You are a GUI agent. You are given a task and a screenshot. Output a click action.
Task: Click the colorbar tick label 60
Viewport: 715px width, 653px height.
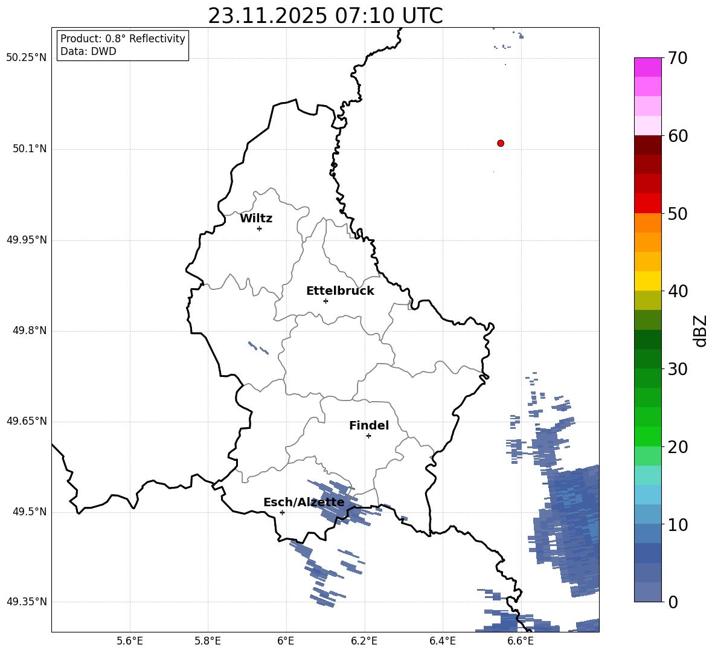678,136
